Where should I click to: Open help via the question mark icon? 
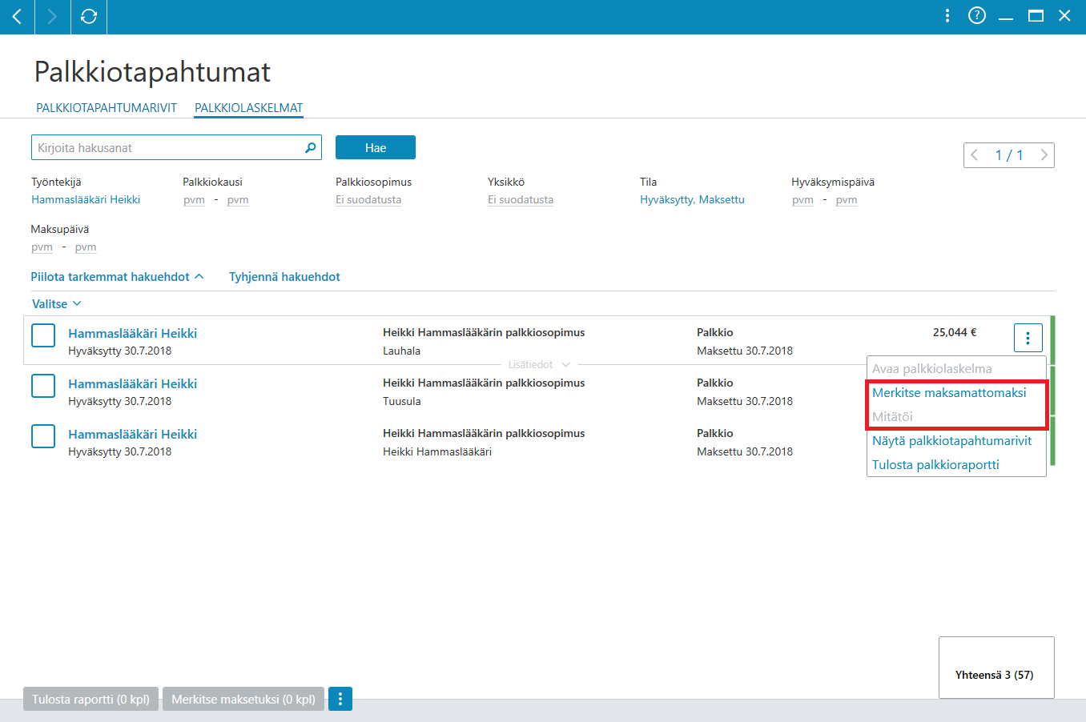click(977, 15)
